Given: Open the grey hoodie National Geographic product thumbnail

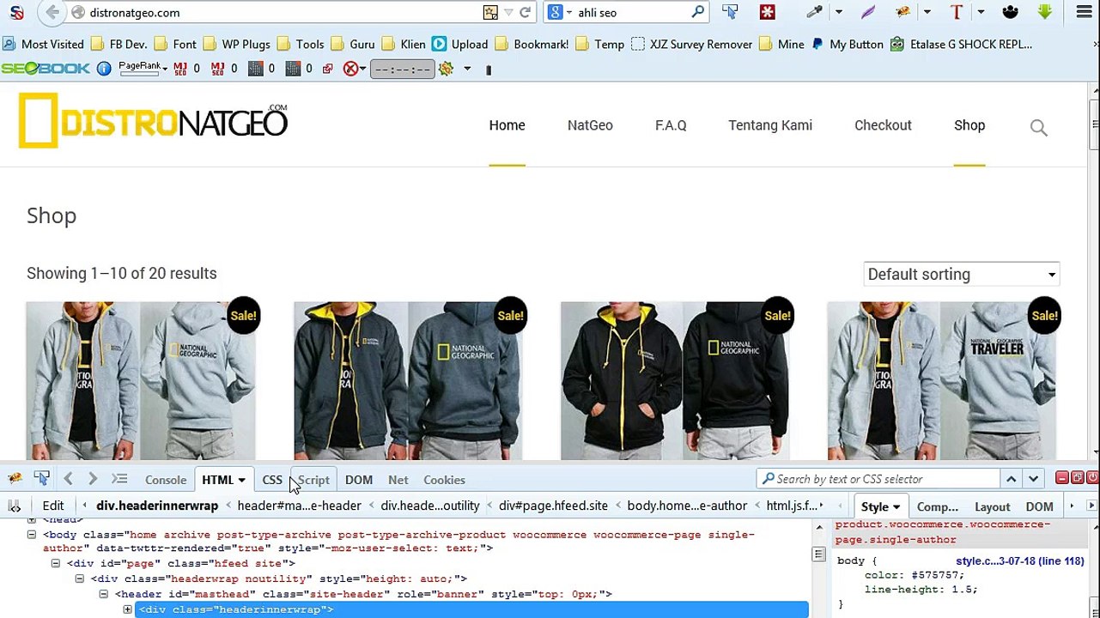Looking at the screenshot, I should pyautogui.click(x=141, y=381).
